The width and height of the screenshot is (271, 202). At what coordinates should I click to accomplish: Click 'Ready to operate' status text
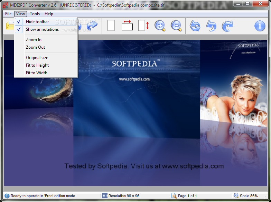pos(43,196)
